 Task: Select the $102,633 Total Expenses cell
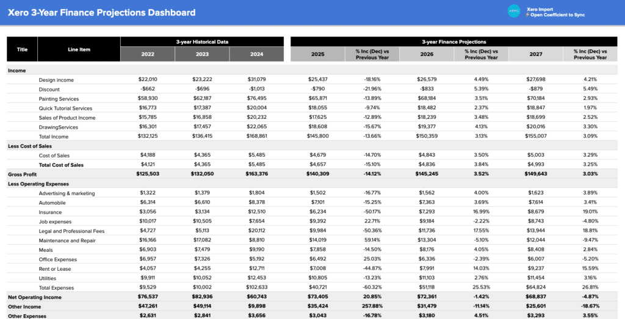(257, 287)
